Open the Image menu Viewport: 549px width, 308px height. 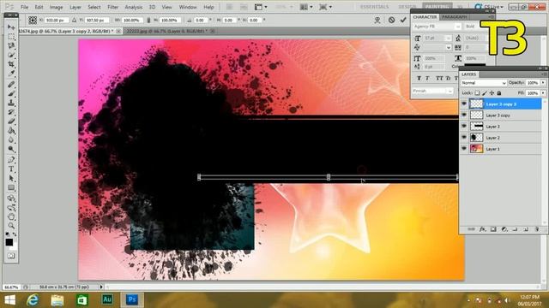pos(56,7)
